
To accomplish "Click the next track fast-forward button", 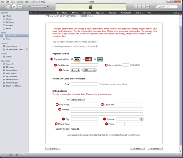I will point(20,7).
